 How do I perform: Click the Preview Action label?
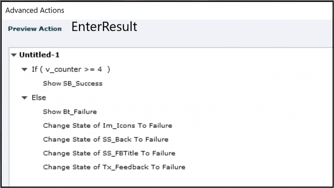(35, 29)
